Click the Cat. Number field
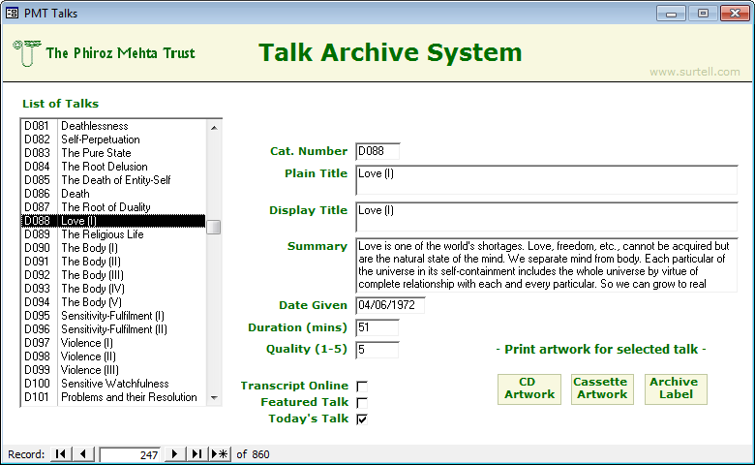 (377, 151)
